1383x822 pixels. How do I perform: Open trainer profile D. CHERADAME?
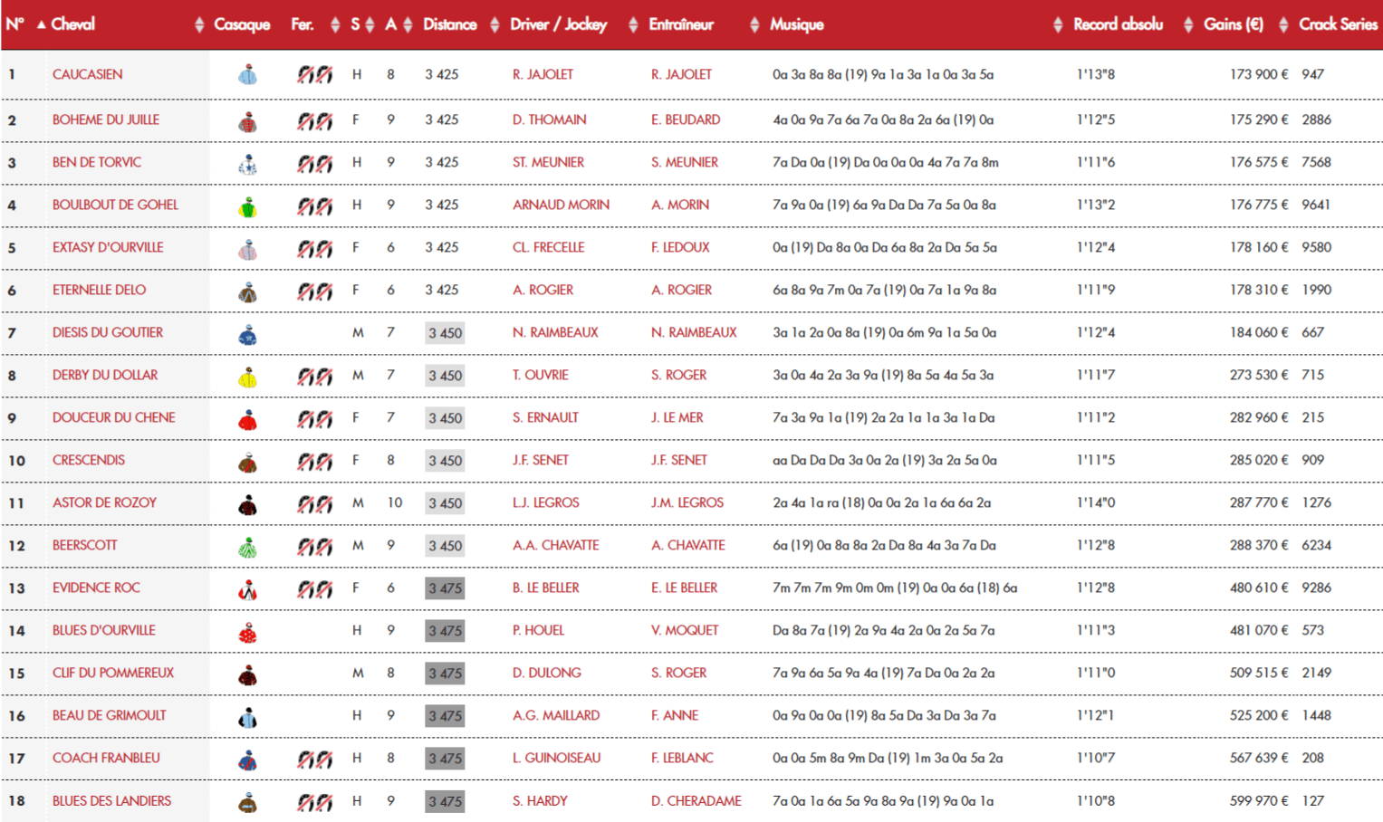(696, 800)
